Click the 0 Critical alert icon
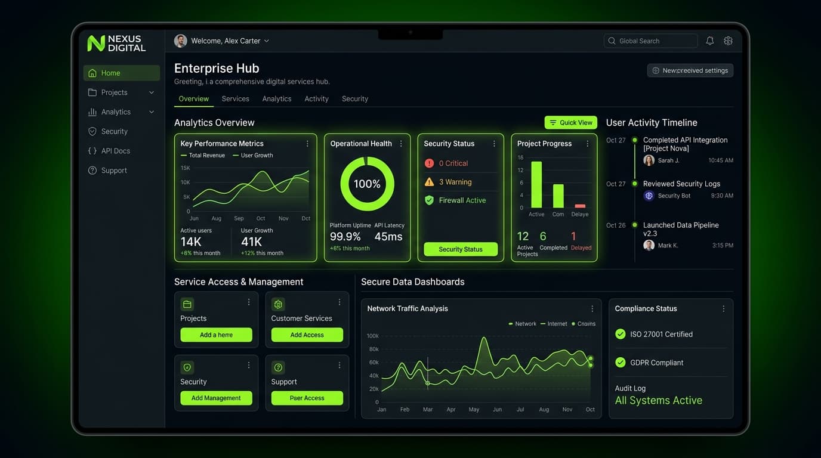Viewport: 821px width, 458px height. pyautogui.click(x=429, y=163)
